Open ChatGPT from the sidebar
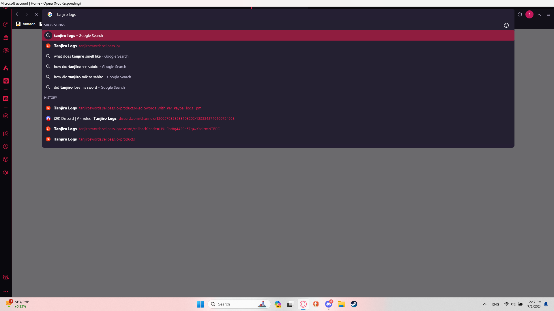554x311 pixels. 6,81
